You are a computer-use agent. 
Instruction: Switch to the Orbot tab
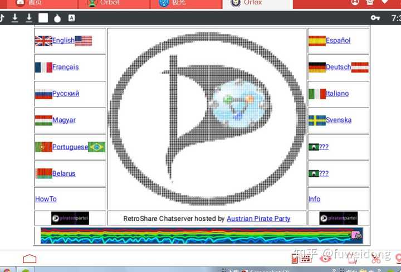(114, 3)
